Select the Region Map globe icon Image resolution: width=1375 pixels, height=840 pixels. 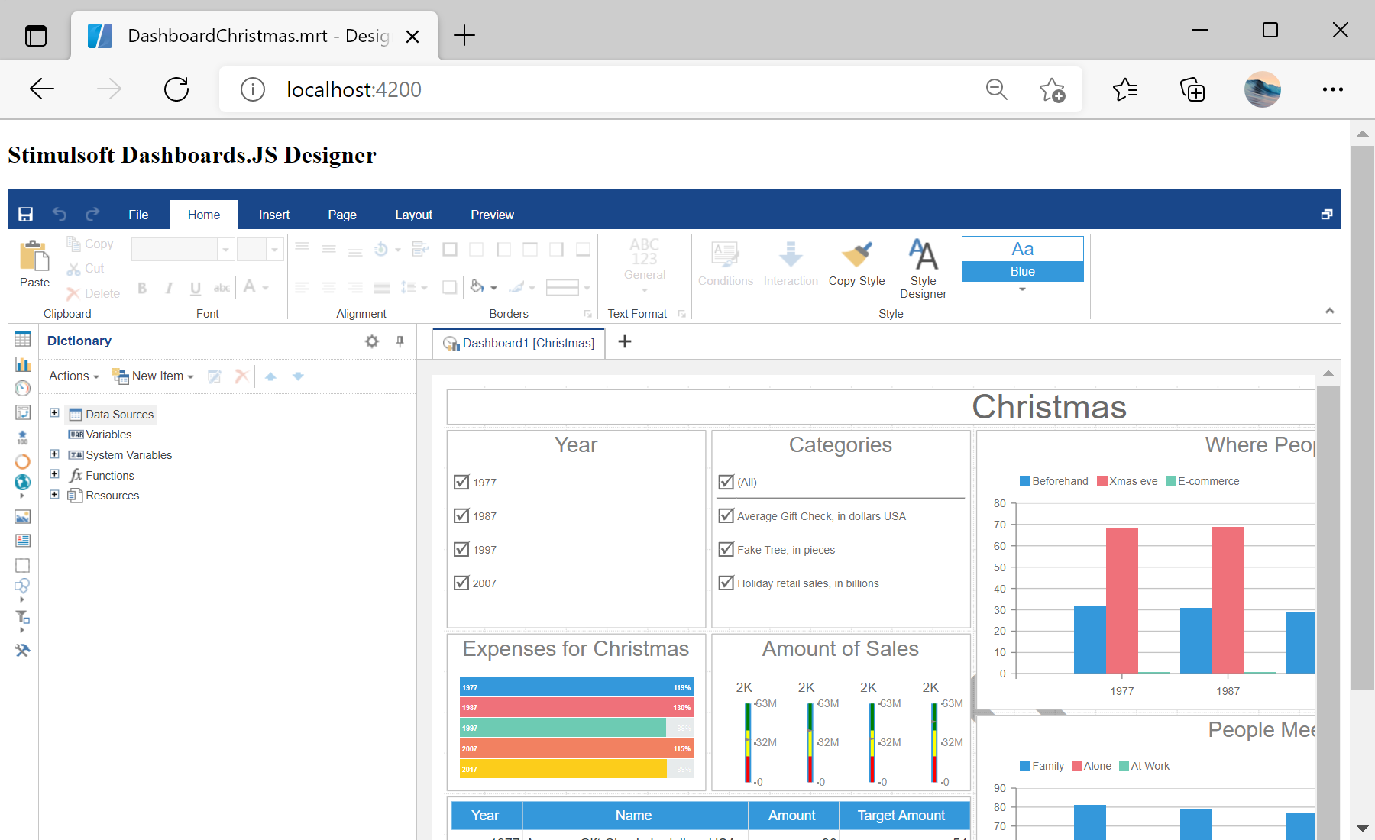[x=23, y=483]
